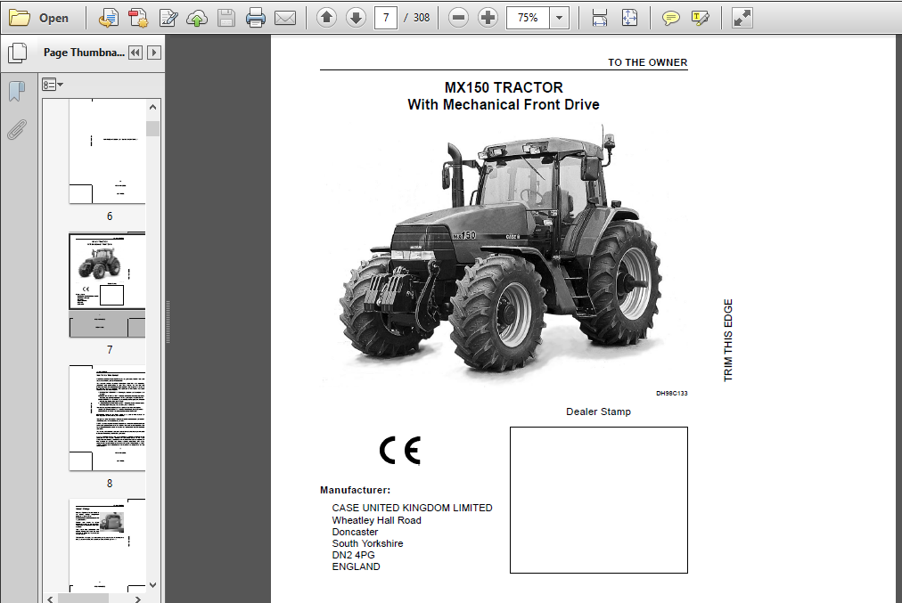
Task: Zoom out with the minus button
Action: [x=458, y=18]
